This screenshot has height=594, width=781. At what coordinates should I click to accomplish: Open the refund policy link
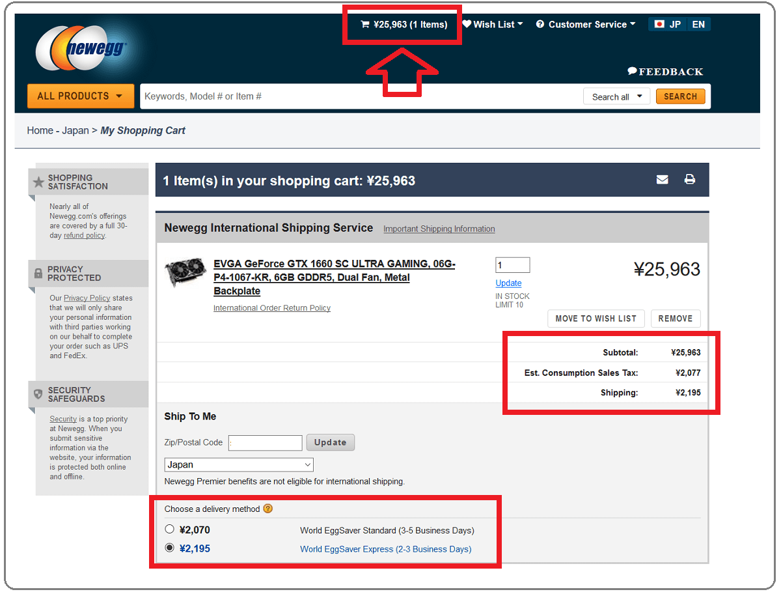pos(84,236)
